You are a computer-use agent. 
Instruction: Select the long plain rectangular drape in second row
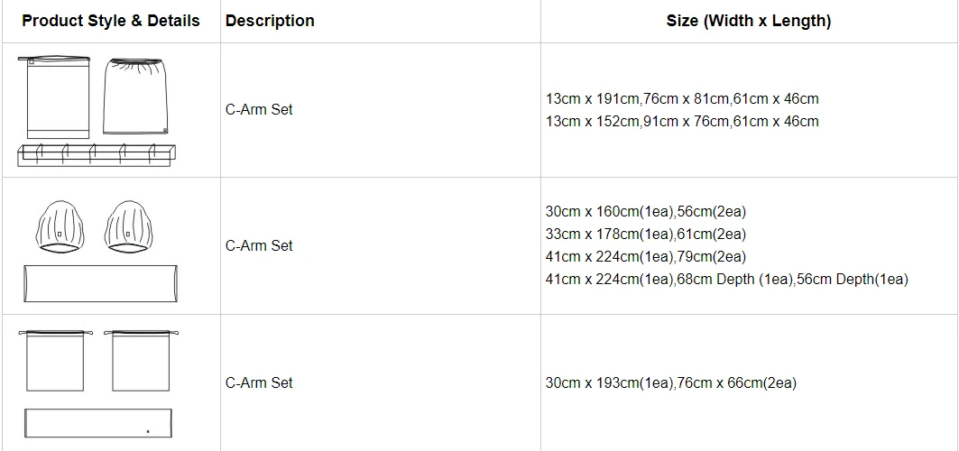(99, 283)
